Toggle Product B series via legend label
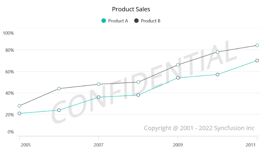 pyautogui.click(x=151, y=21)
